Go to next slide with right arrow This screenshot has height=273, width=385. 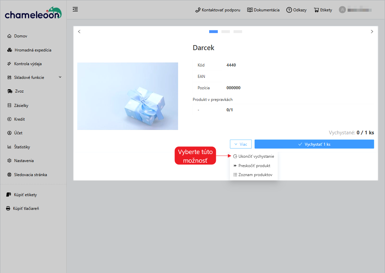pos(372,32)
